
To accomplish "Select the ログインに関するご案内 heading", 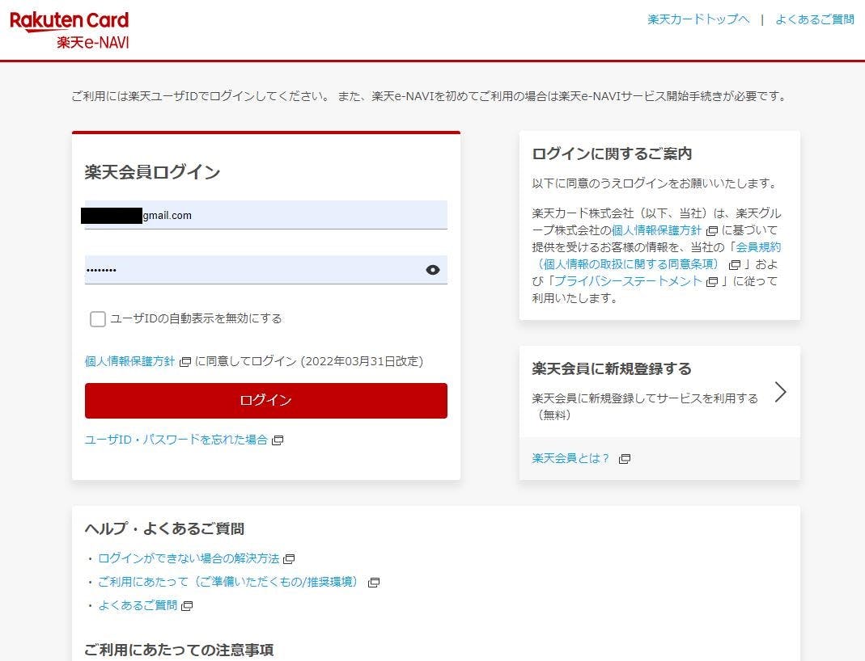I will click(x=612, y=154).
